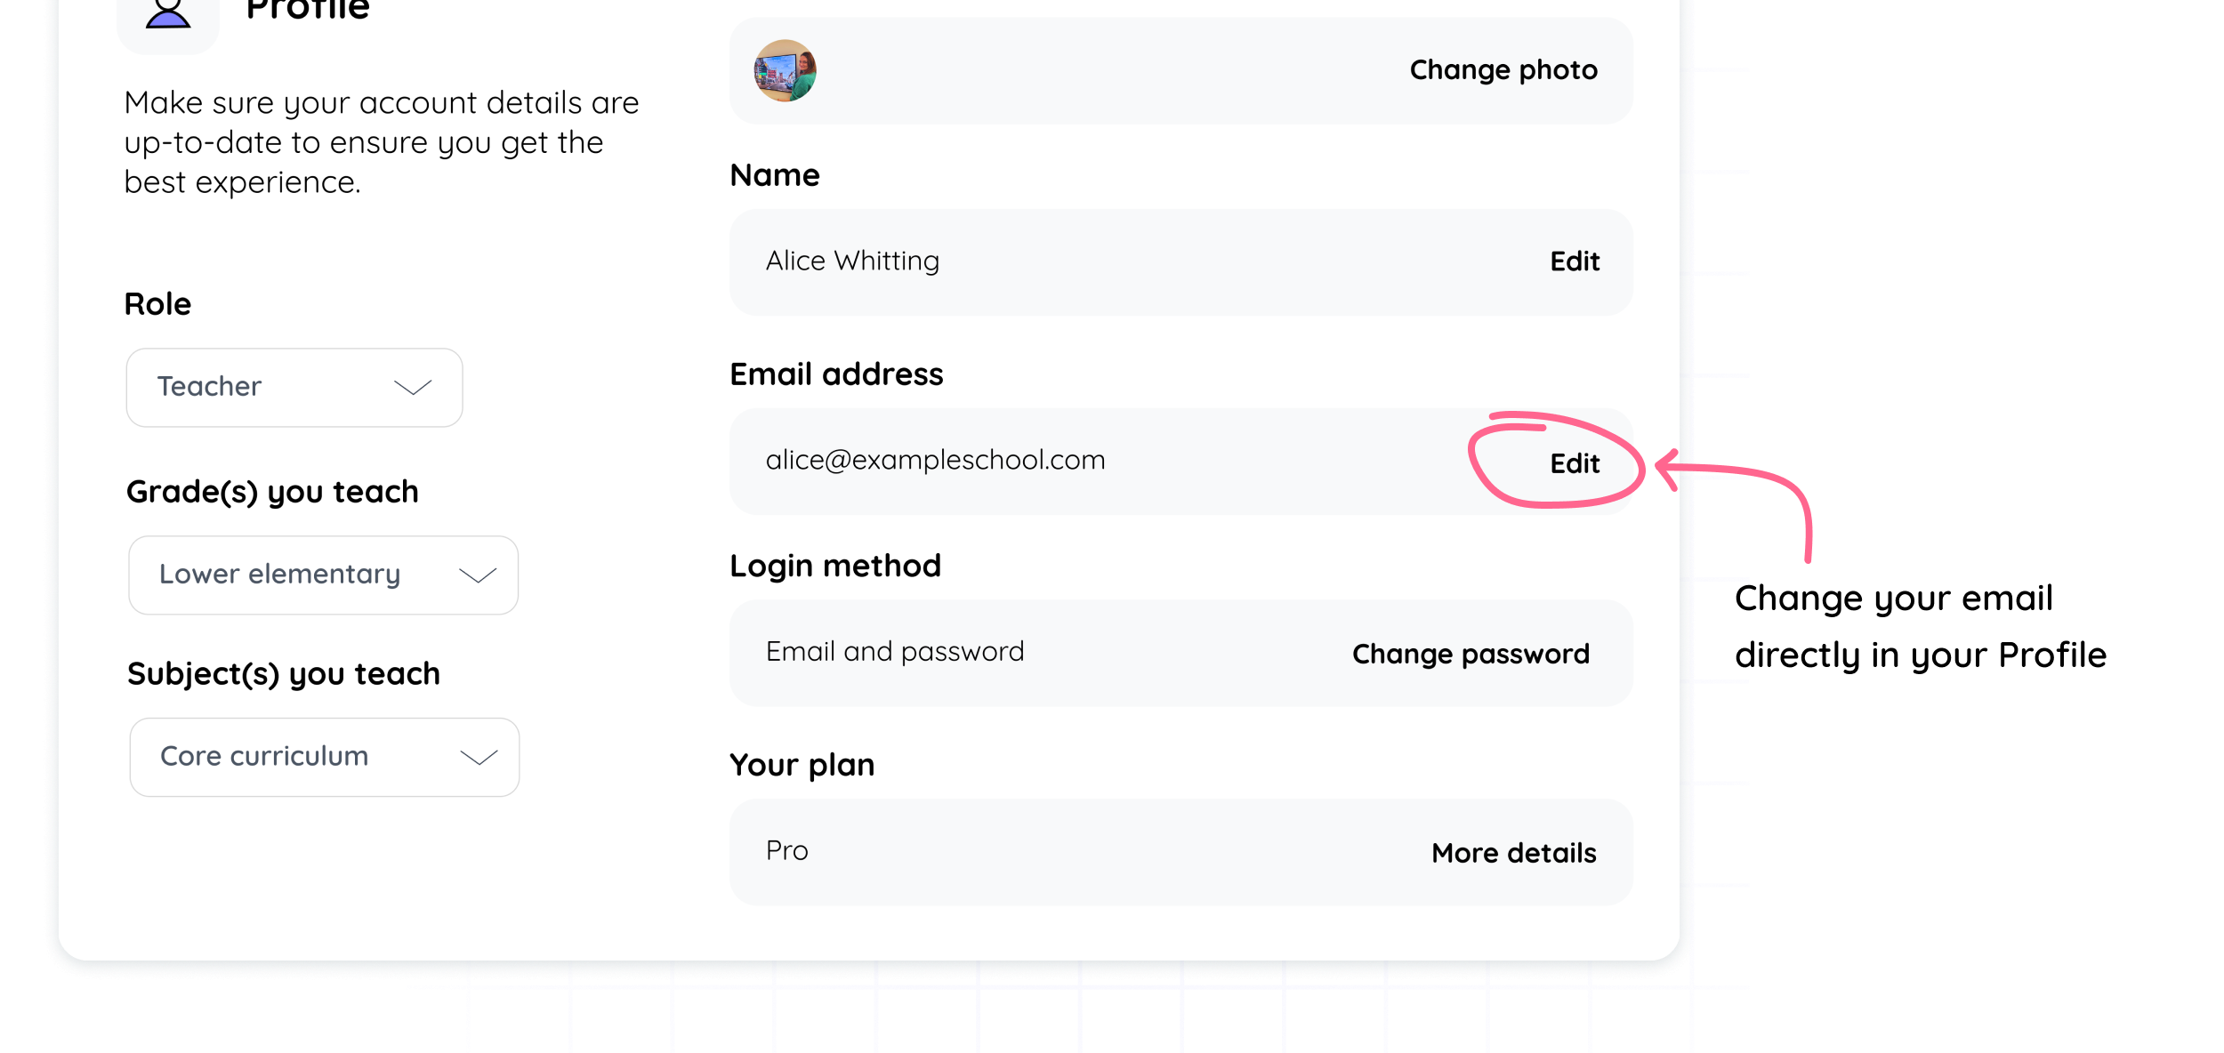The height and width of the screenshot is (1053, 2224).
Task: Click Alice's avatar photo thumbnail
Action: 786,71
